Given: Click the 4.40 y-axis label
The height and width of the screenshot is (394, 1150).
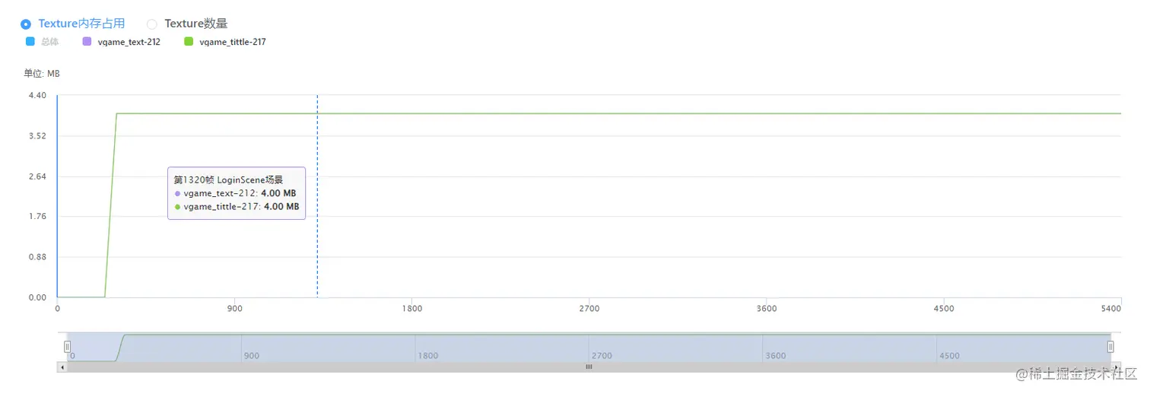Looking at the screenshot, I should pos(37,95).
